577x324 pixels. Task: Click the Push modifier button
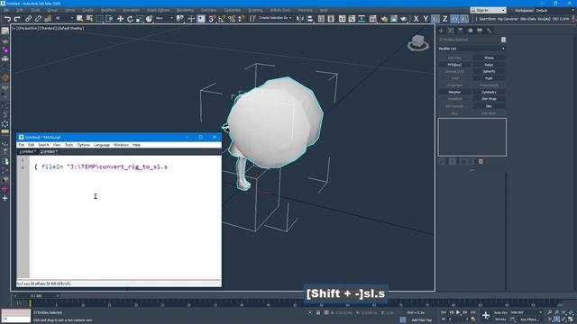click(x=489, y=78)
